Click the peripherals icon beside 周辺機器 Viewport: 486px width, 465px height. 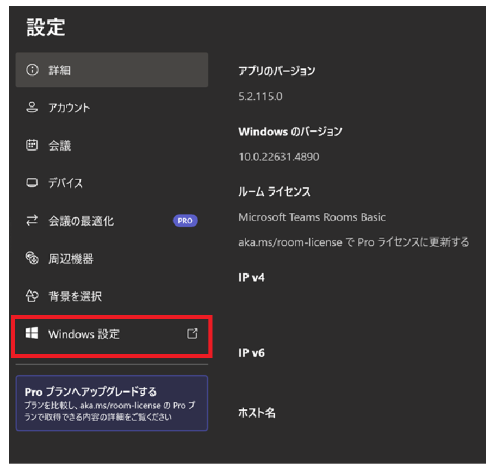(x=32, y=258)
